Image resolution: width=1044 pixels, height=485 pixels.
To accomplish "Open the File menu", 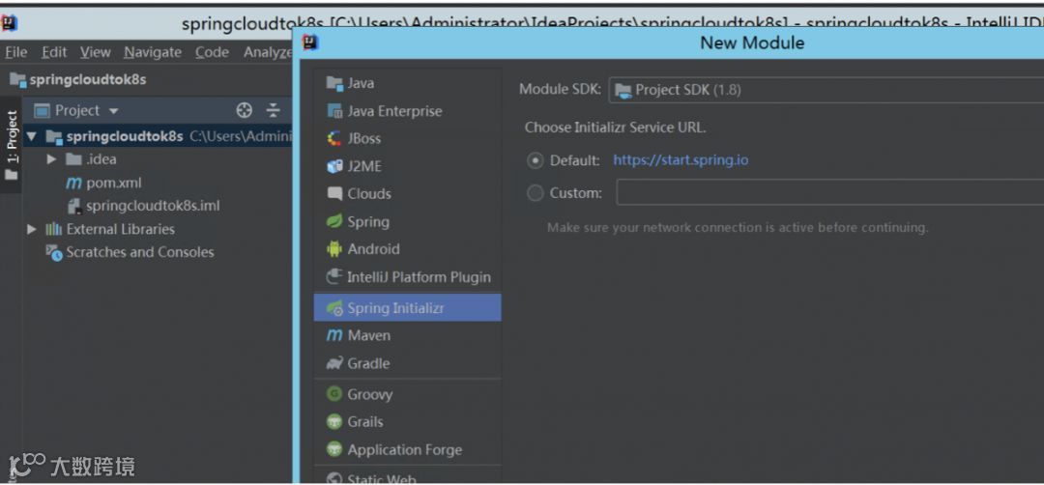I will (x=16, y=52).
